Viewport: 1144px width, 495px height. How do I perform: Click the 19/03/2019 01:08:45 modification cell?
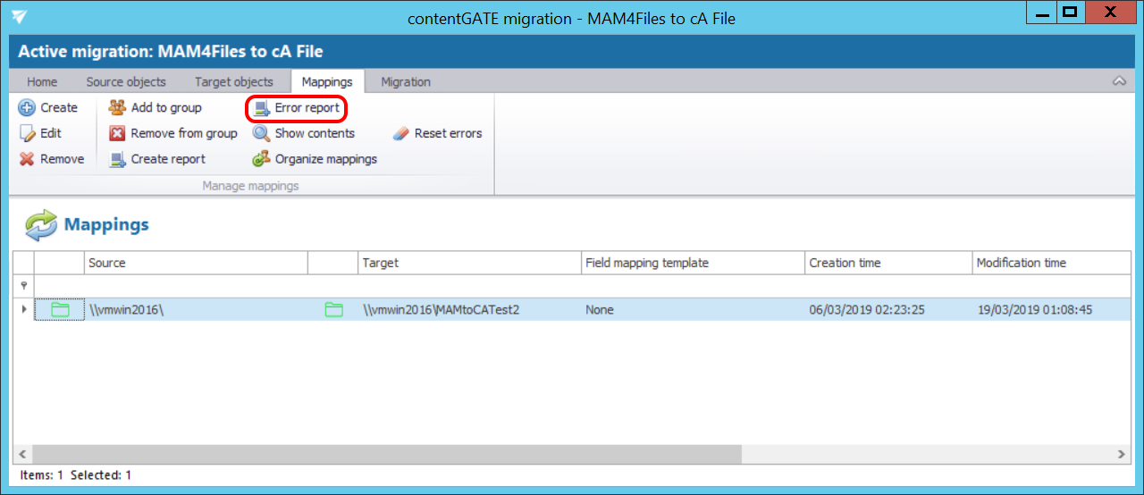pos(1051,310)
